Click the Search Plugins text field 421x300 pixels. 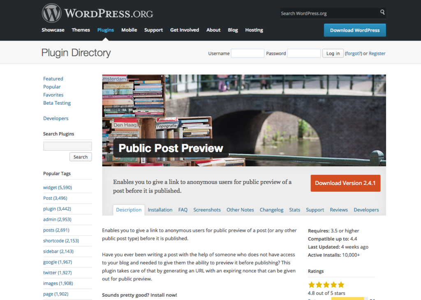point(67,146)
